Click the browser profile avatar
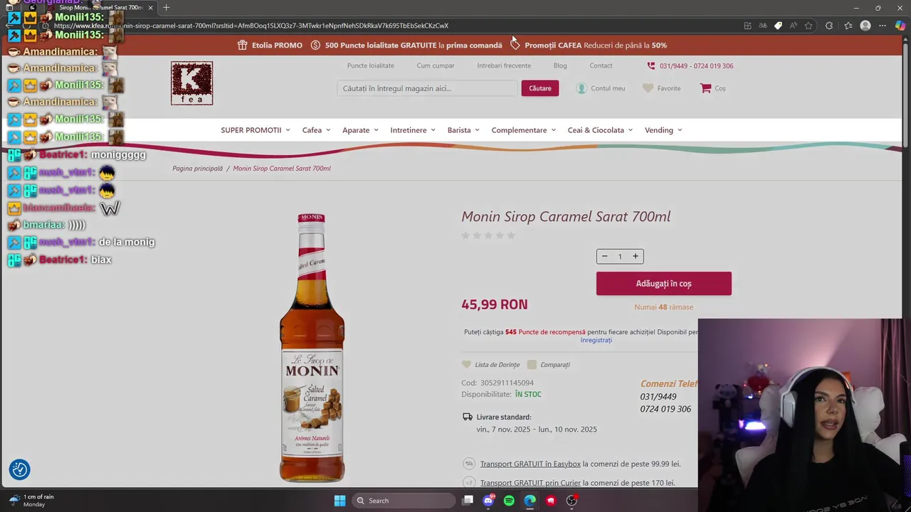The height and width of the screenshot is (512, 911). point(865,26)
